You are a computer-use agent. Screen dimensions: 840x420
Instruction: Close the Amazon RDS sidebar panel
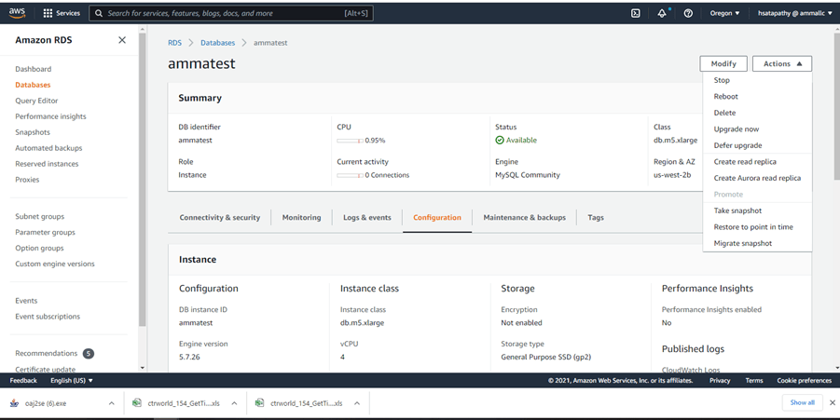click(122, 40)
